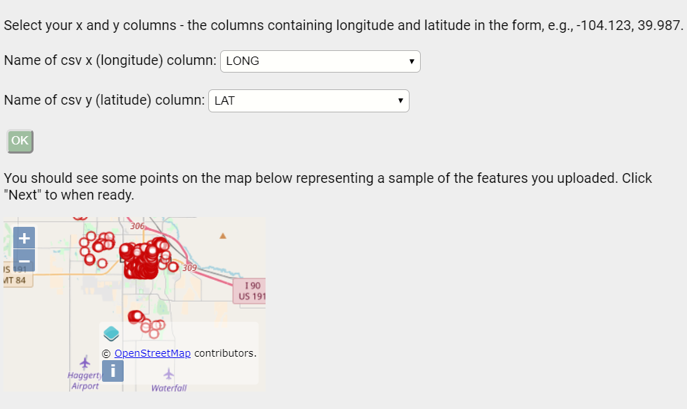Click the attribution info icon on the map
Screen dimensions: 687x409
coord(113,371)
